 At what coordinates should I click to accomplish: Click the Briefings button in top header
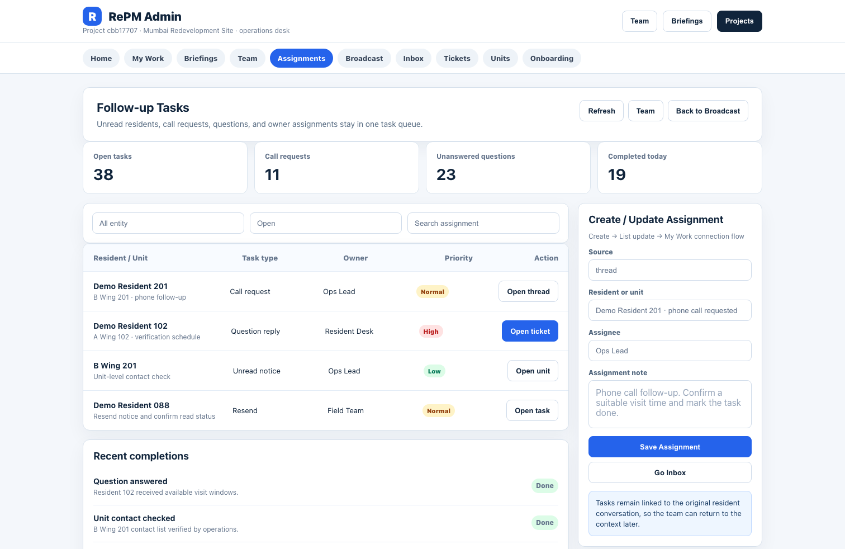(x=687, y=21)
